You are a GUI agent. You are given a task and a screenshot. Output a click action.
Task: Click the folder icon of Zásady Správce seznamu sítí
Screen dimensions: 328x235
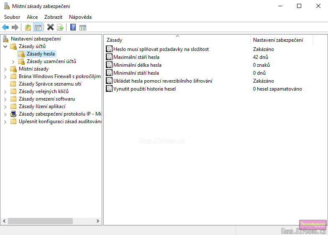point(13,83)
